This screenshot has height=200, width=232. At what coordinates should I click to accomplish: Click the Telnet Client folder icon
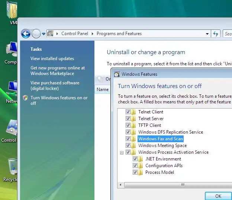point(133,112)
